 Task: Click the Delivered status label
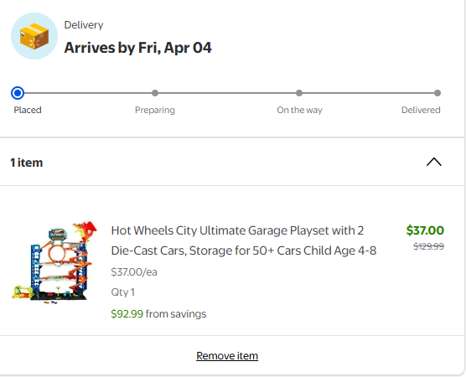click(421, 110)
